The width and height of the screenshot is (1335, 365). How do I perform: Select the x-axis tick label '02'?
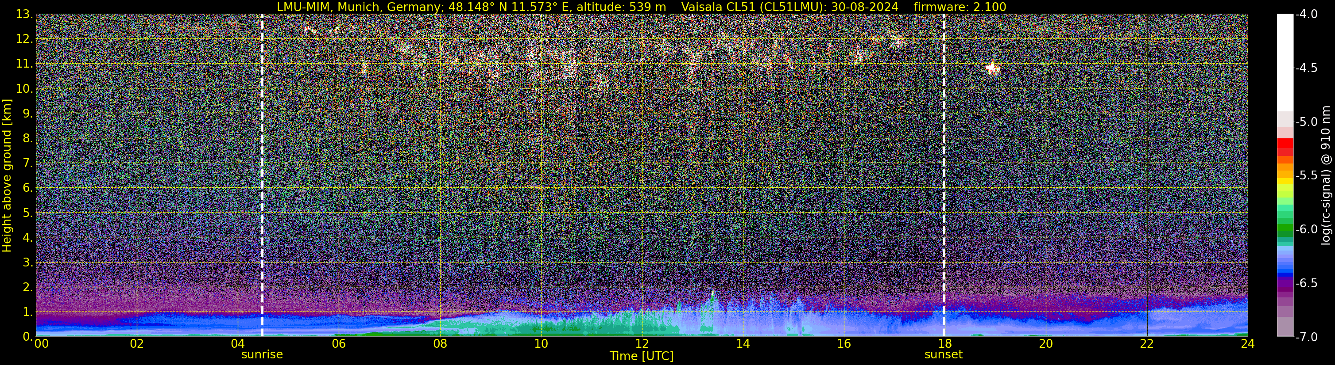click(137, 344)
